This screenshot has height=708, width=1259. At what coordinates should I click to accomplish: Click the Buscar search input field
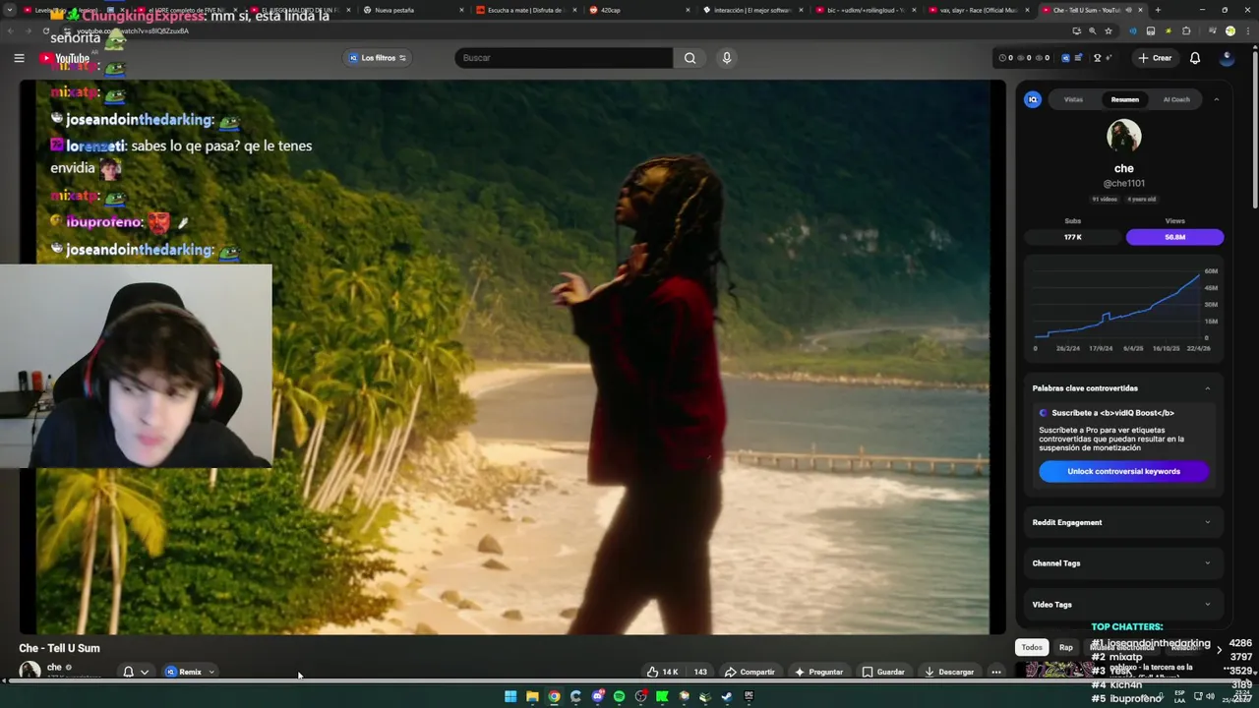tap(564, 58)
